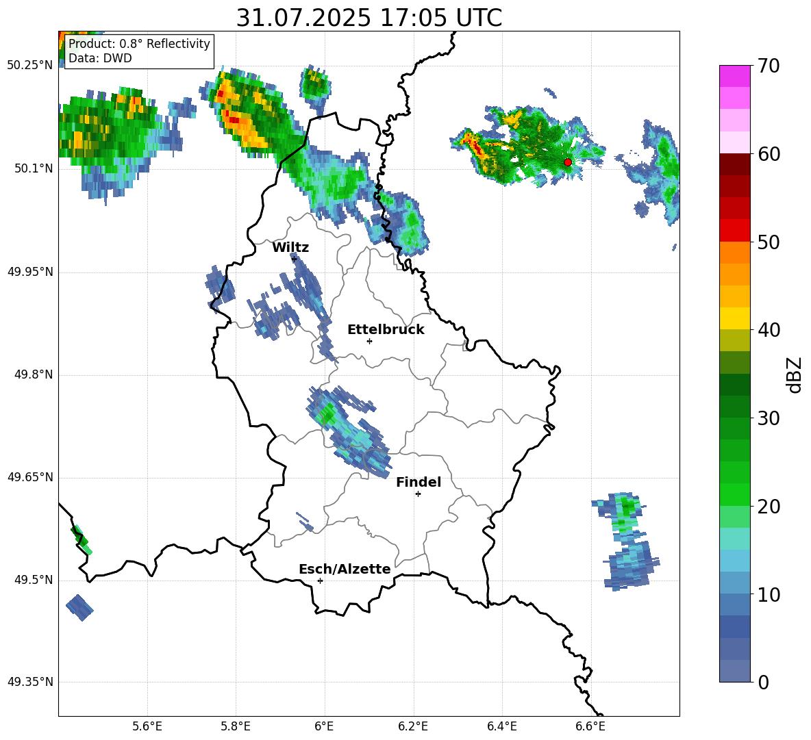811x740 pixels.
Task: Click the 60 tick label on colorbar
Action: click(769, 153)
